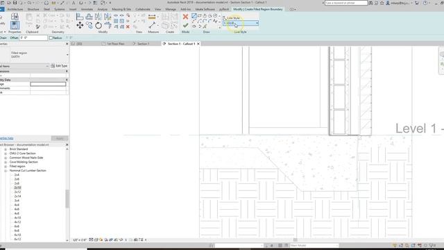Click Save icon in Quick Access Toolbar

coord(15,3)
